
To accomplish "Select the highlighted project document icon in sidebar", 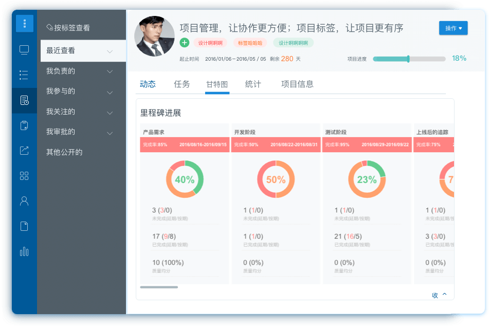I will [24, 100].
